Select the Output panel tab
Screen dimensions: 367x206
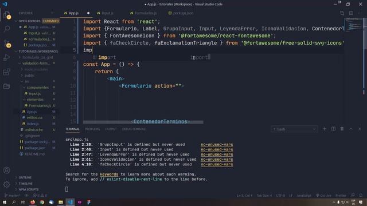click(x=111, y=129)
